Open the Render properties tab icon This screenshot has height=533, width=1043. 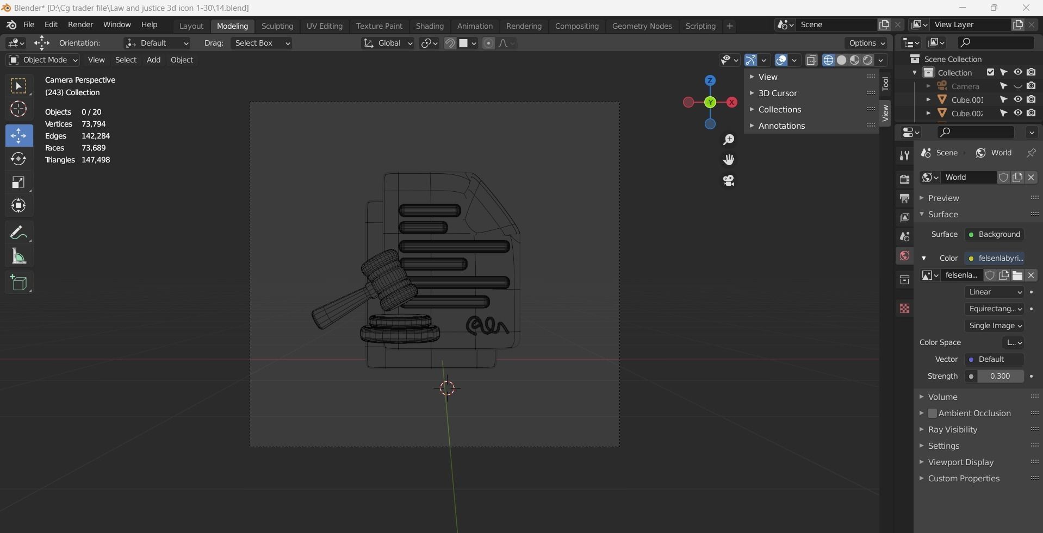coord(904,179)
